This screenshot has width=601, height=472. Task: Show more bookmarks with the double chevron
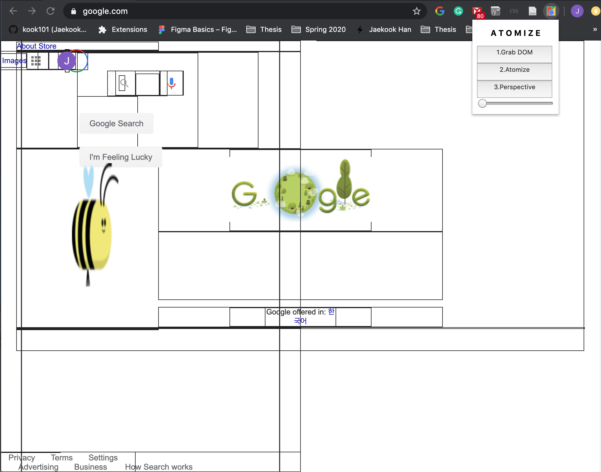coord(595,29)
